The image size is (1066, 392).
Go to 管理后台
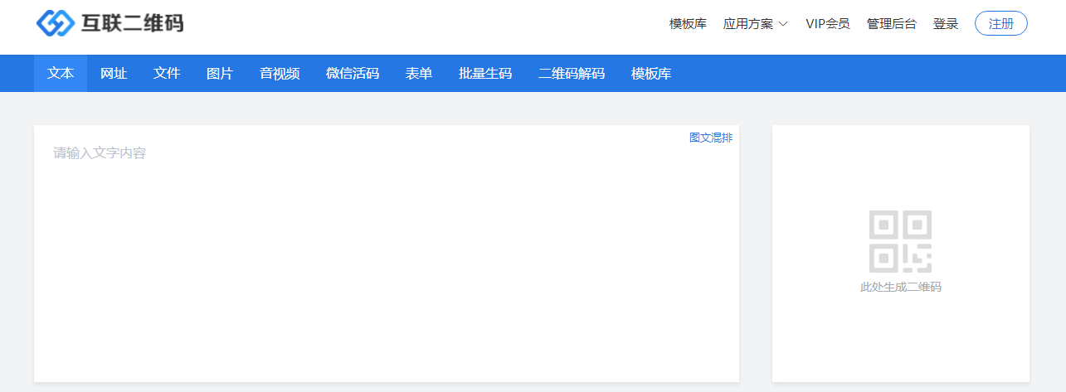coord(891,24)
